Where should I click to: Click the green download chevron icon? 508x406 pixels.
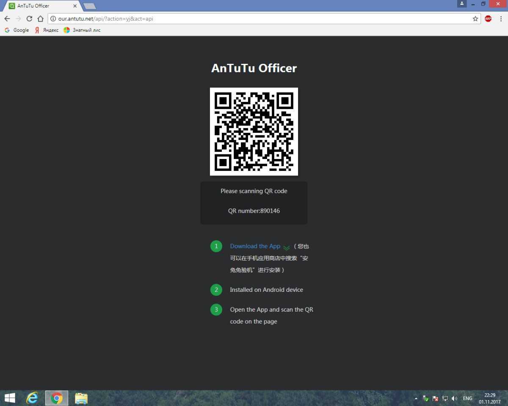coord(287,247)
